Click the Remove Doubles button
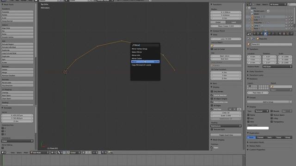296x166 pixels. point(17,76)
